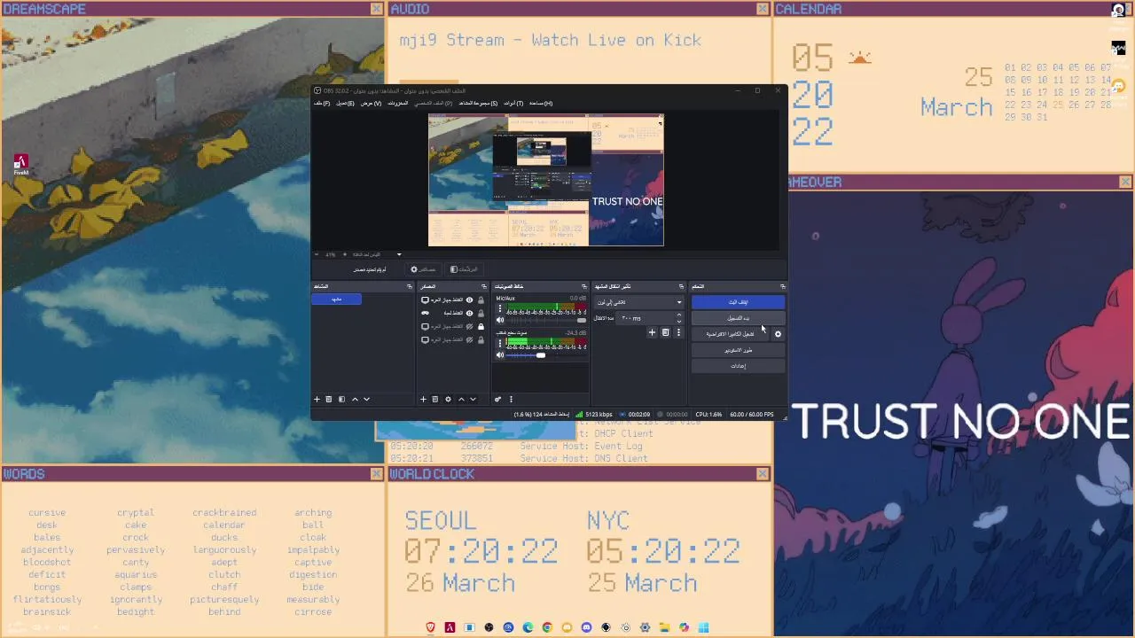Add transition with plus icon in Transitions dock
This screenshot has width=1135, height=638.
coord(652,332)
